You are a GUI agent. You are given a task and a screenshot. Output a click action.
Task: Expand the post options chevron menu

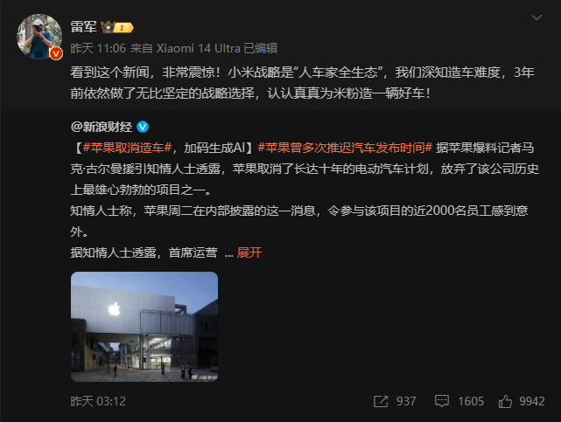[536, 17]
